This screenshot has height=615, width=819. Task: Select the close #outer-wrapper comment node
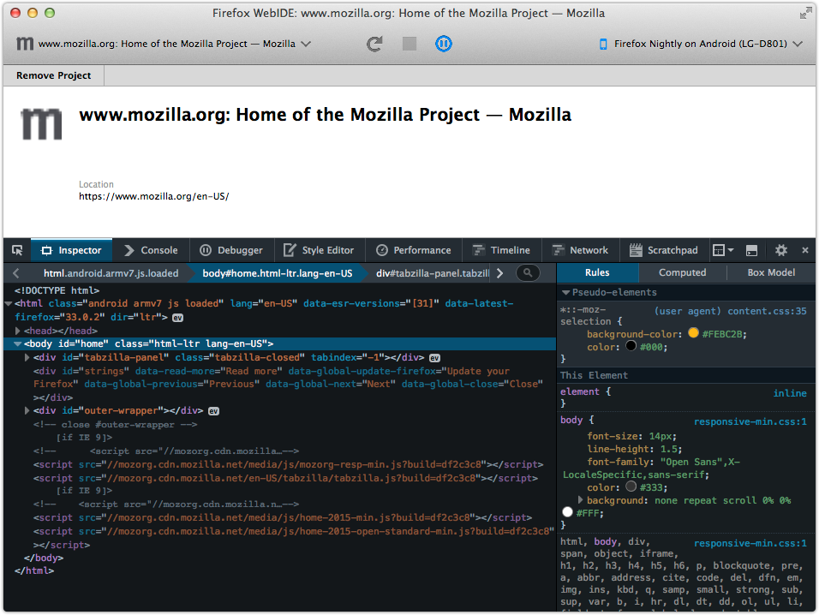116,425
